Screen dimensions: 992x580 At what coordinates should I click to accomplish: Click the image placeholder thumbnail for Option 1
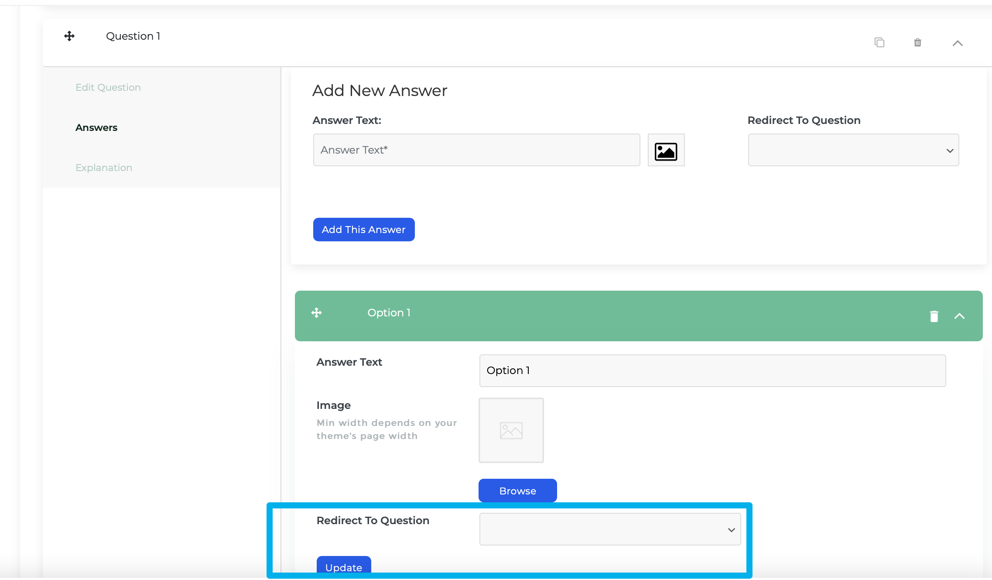[x=511, y=430]
